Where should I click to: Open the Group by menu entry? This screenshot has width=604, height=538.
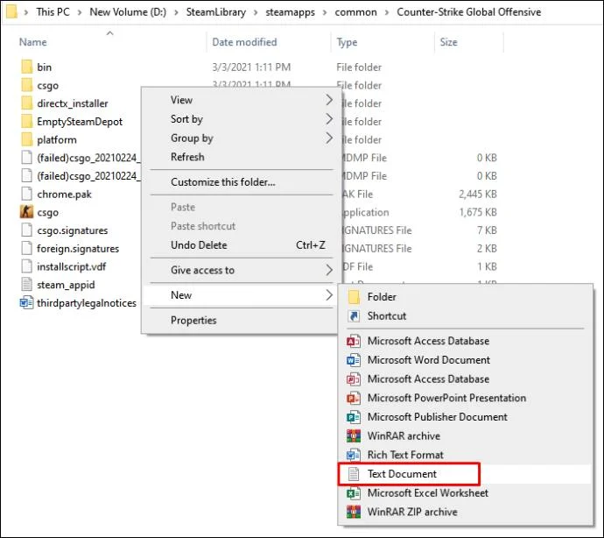pyautogui.click(x=242, y=138)
